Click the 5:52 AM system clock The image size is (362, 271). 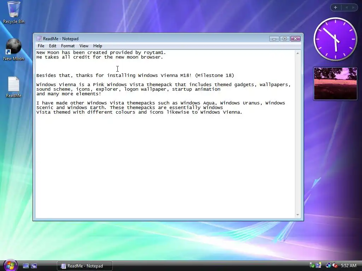[348, 266]
